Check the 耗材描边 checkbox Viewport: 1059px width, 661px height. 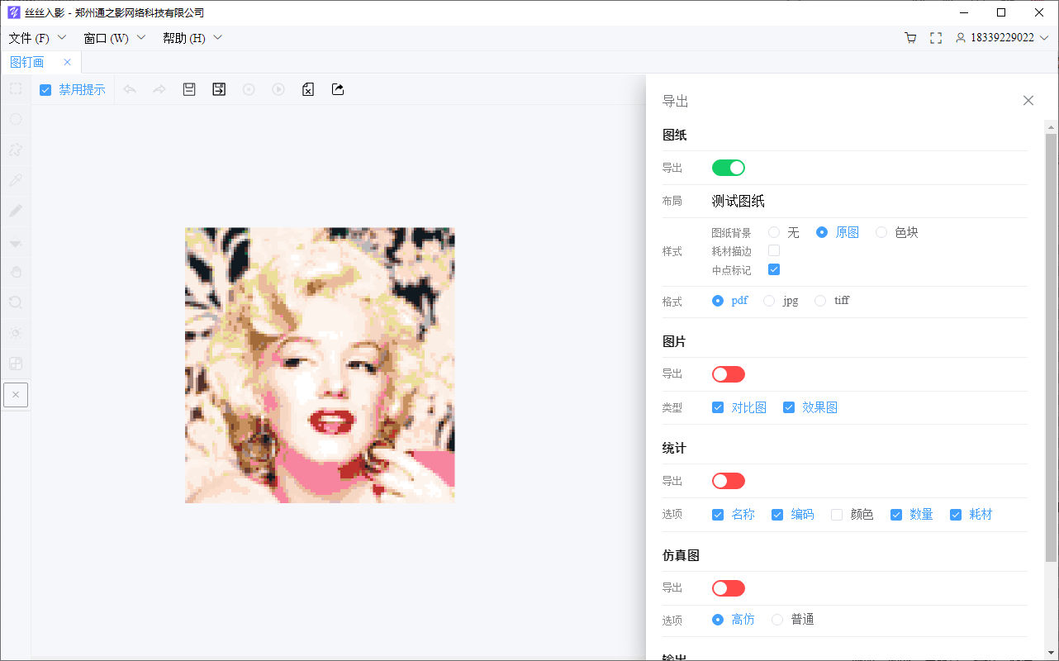tap(774, 250)
